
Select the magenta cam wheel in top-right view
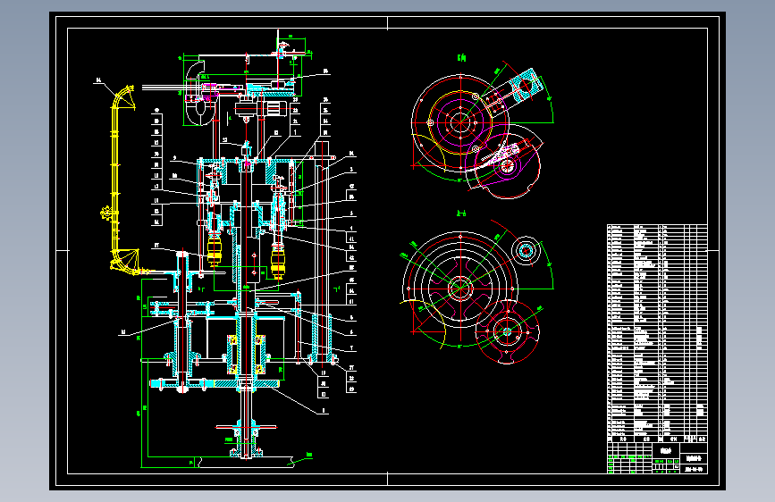[x=507, y=166]
